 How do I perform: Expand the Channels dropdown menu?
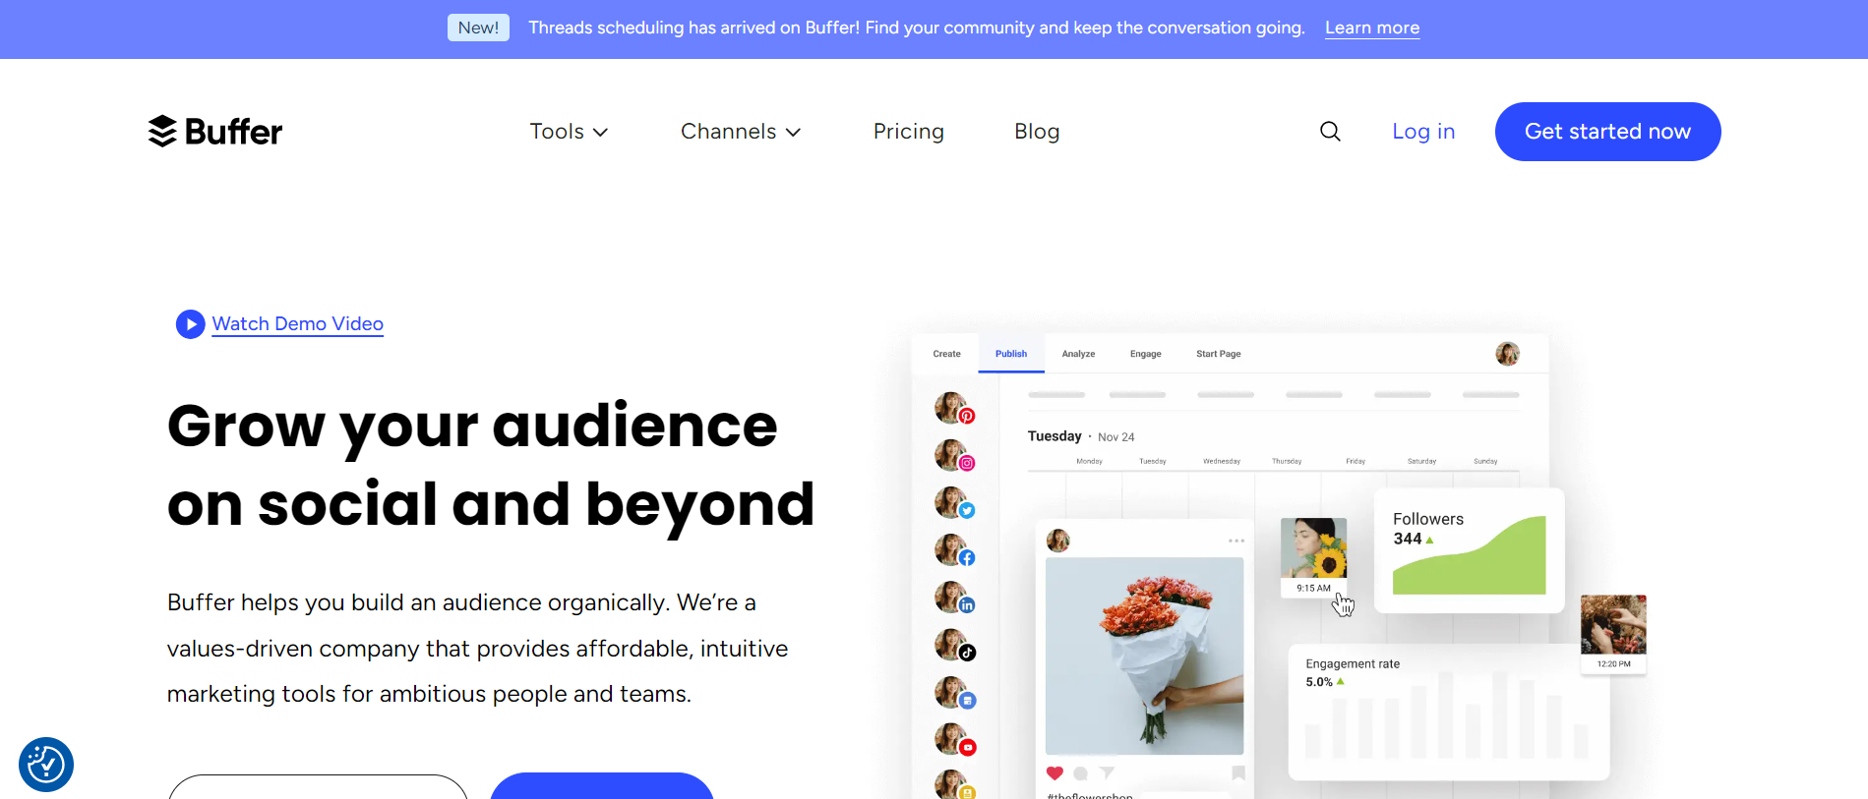click(741, 132)
